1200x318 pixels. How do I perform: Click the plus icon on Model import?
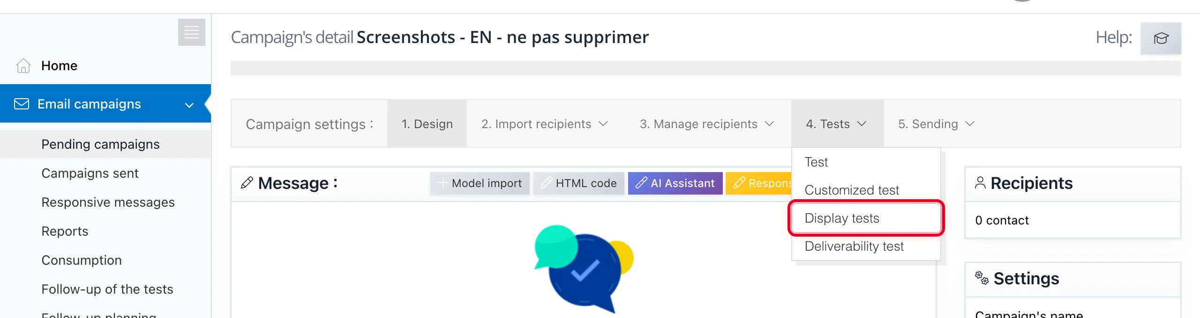click(442, 183)
